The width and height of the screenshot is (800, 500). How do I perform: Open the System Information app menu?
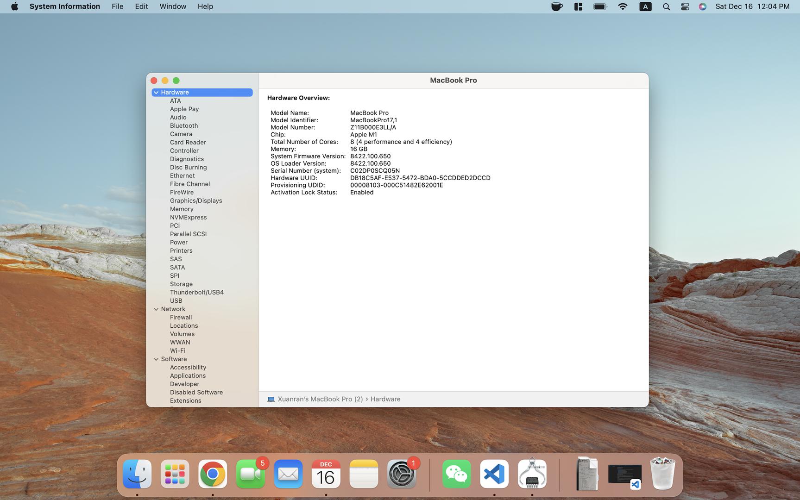pos(65,6)
